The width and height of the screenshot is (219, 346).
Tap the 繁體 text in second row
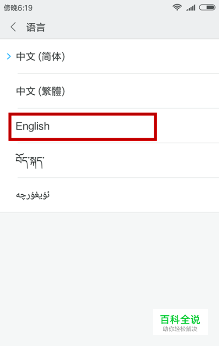[x=52, y=91]
